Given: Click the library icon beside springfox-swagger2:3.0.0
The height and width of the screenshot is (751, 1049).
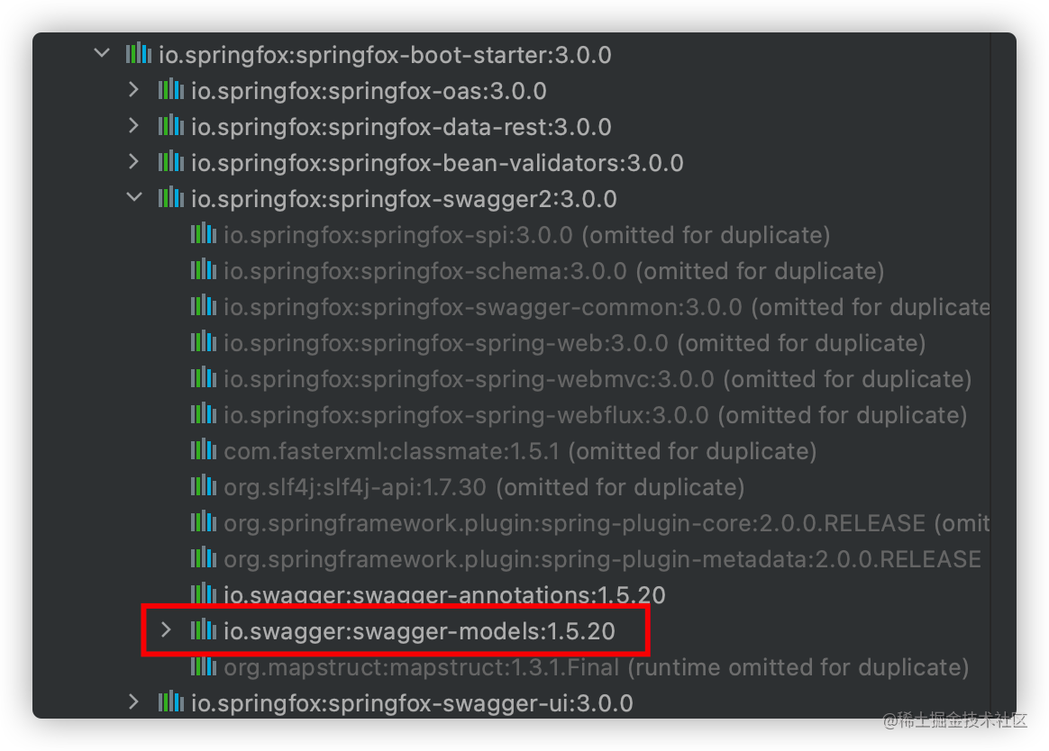Looking at the screenshot, I should tap(170, 198).
